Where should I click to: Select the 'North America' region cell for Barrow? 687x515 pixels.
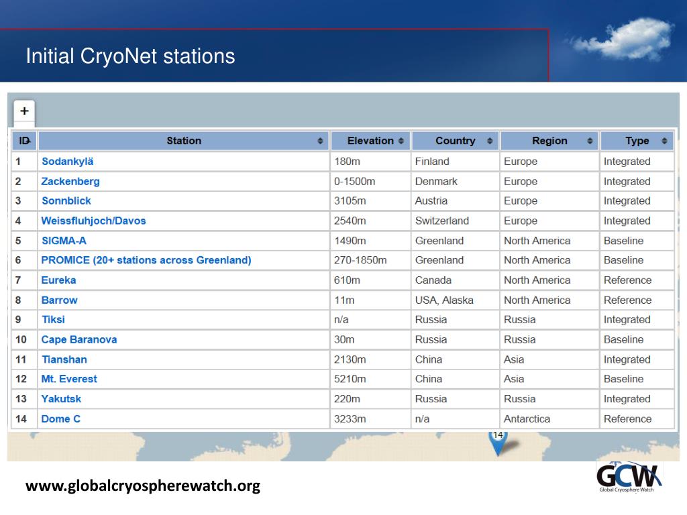tap(549, 300)
